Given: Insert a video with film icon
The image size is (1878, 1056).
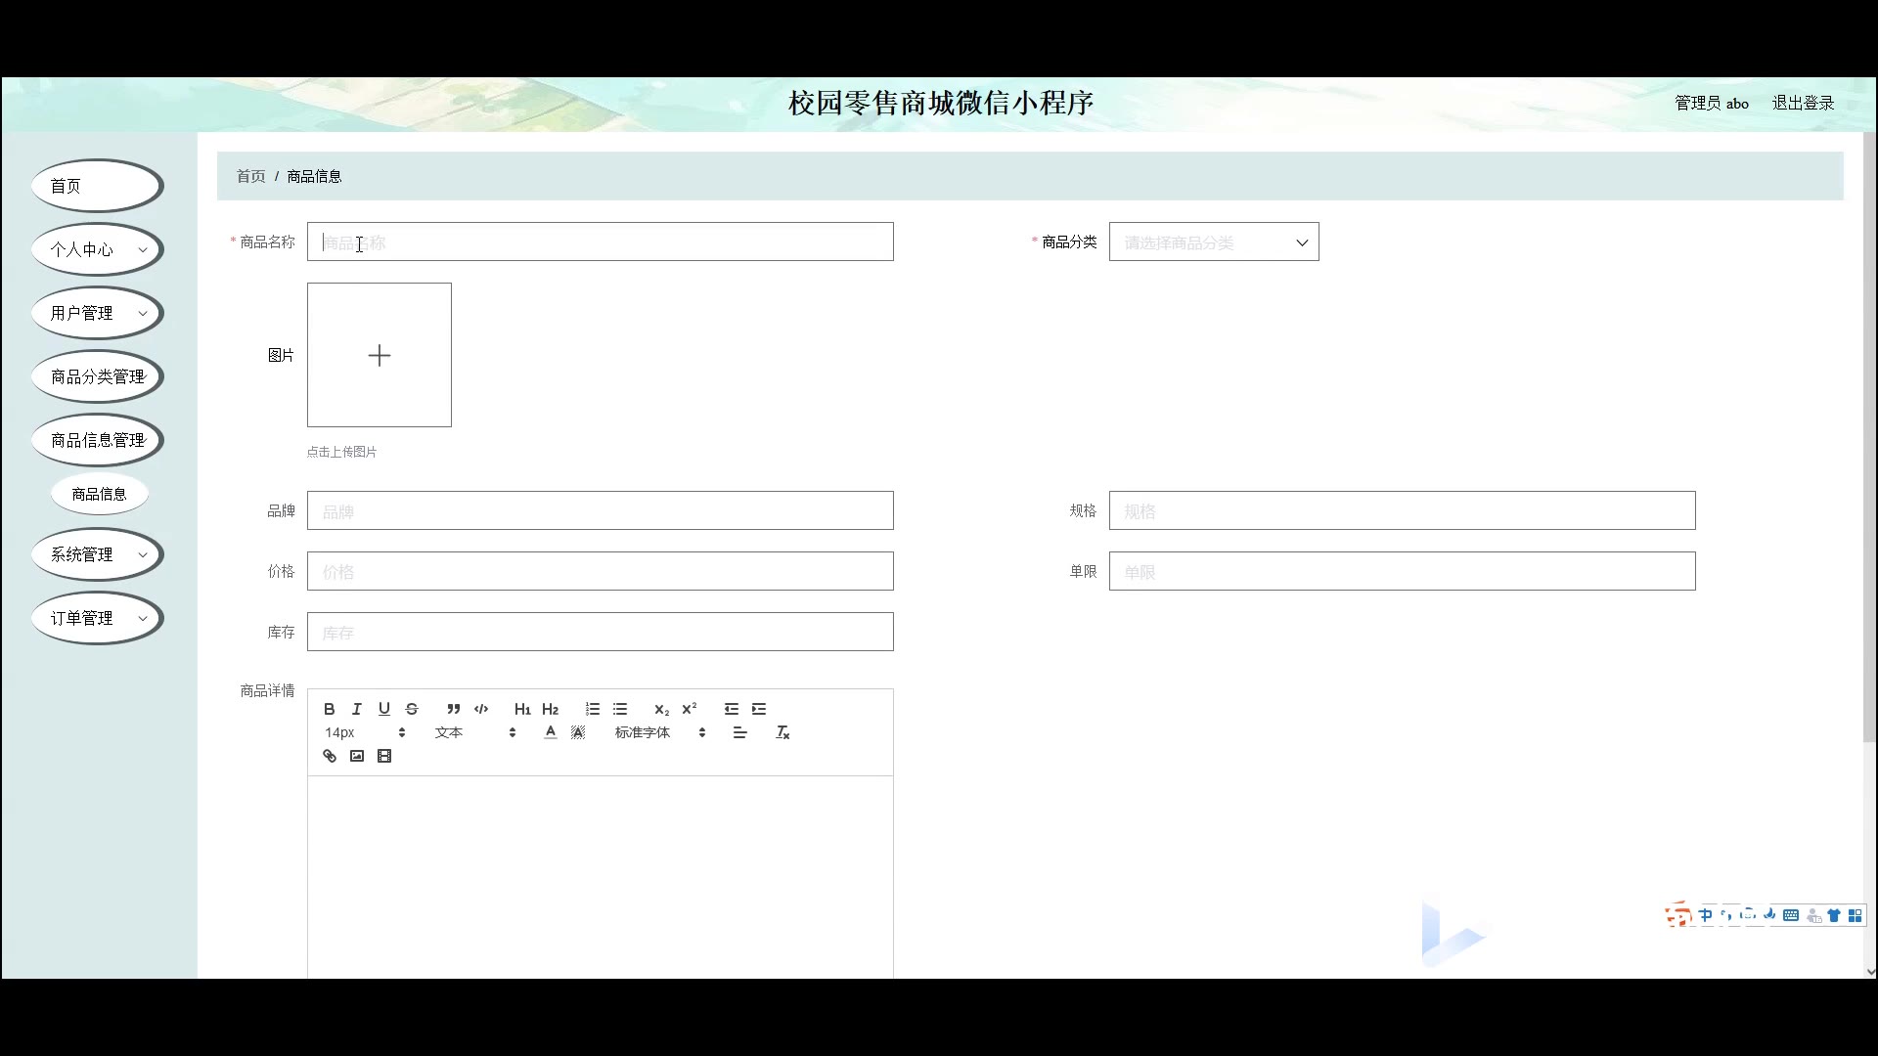Looking at the screenshot, I should point(384,756).
